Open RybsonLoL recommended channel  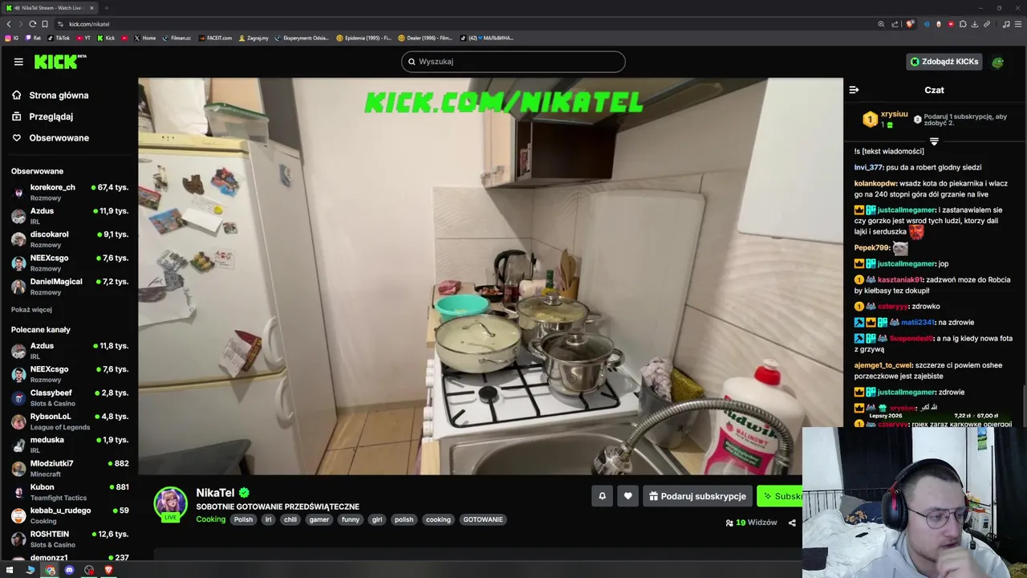(70, 421)
